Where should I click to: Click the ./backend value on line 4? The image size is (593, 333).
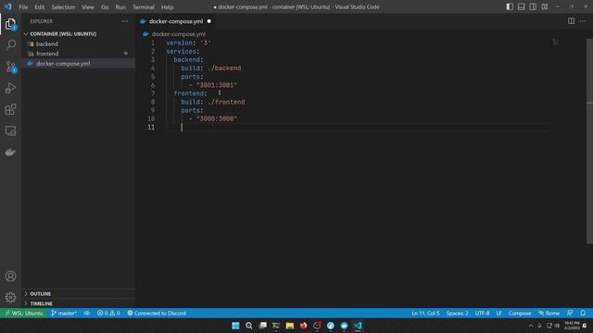pyautogui.click(x=224, y=68)
